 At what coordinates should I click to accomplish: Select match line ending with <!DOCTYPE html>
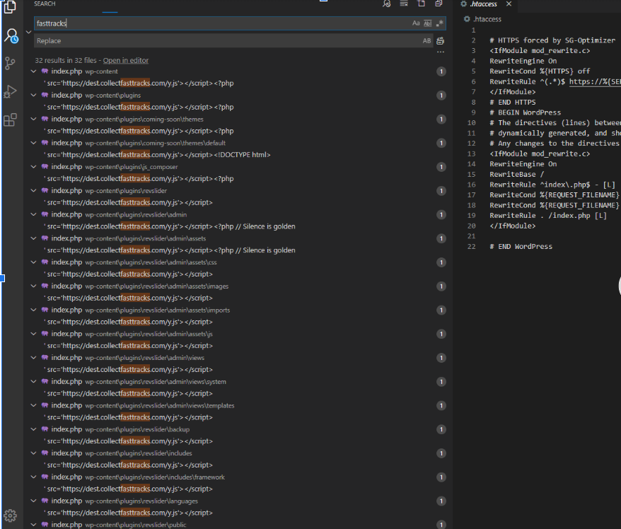pos(157,155)
